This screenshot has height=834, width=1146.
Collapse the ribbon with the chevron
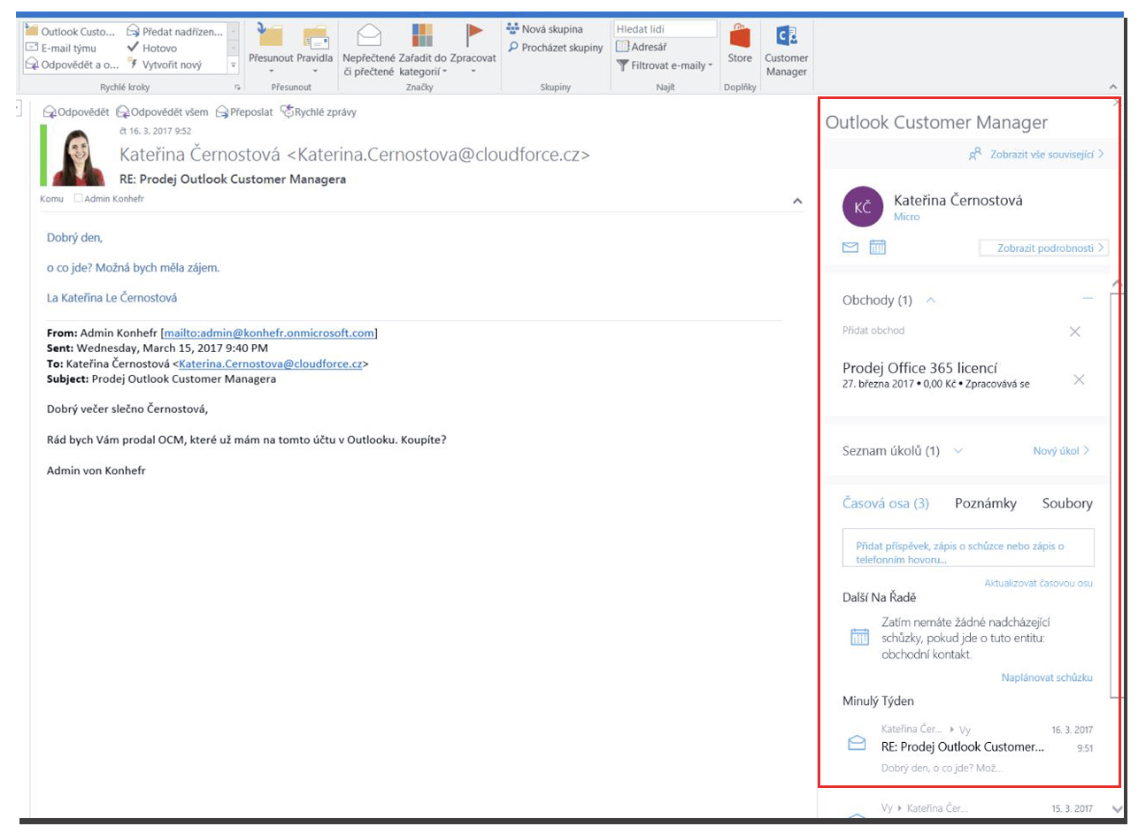click(x=1113, y=87)
